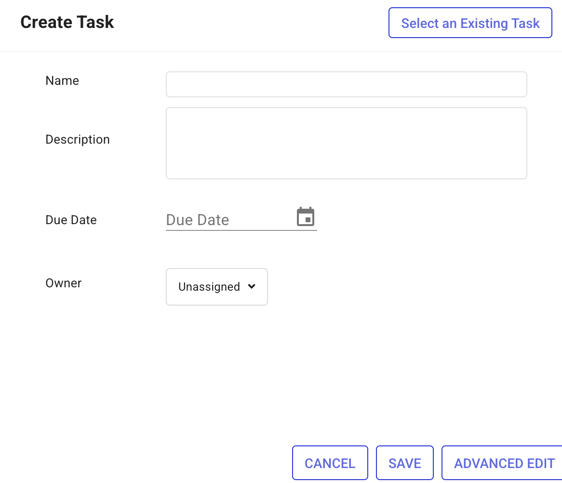Image resolution: width=562 pixels, height=483 pixels.
Task: Choose Select an Existing Task
Action: click(x=470, y=23)
